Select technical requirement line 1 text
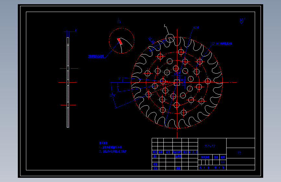 point(111,147)
